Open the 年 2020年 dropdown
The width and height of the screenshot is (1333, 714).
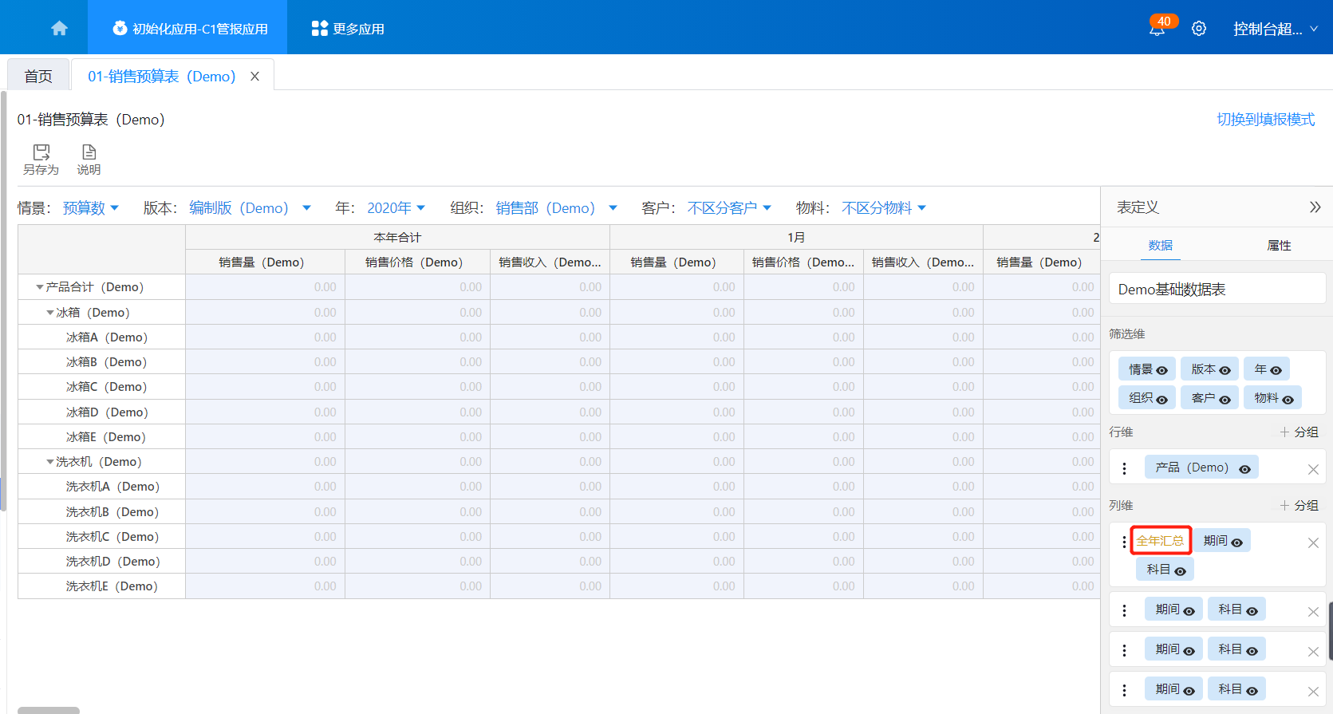(396, 208)
